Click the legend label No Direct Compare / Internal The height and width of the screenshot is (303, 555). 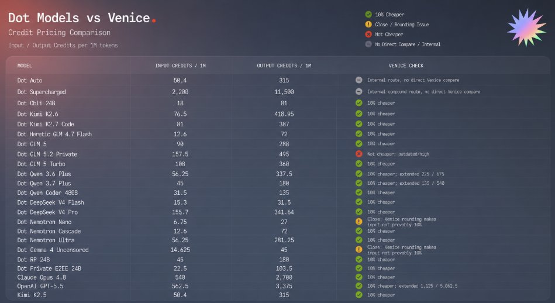click(x=408, y=44)
